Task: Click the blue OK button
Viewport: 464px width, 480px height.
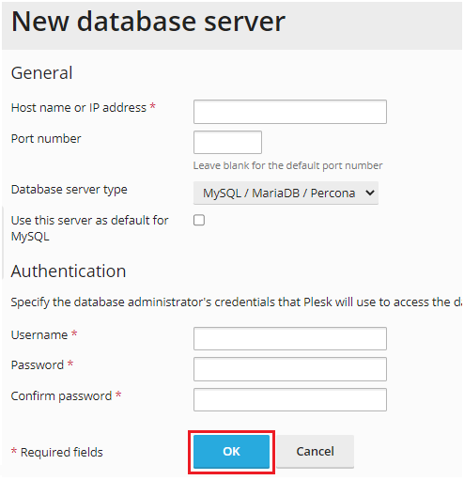Action: coord(231,451)
